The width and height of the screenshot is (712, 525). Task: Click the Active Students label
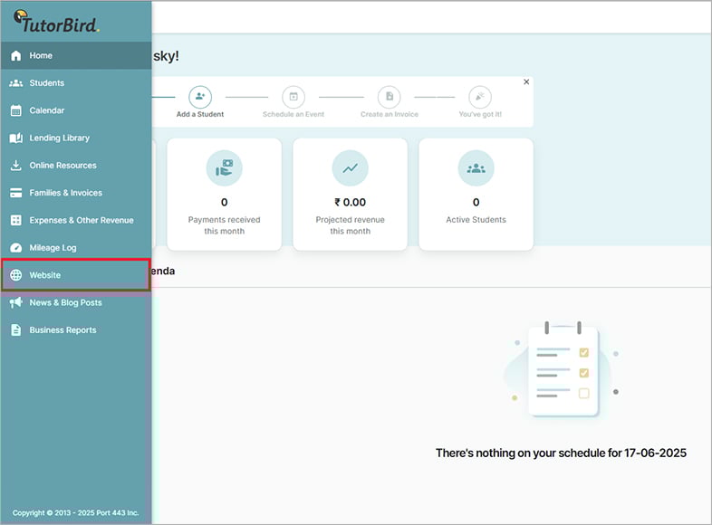click(476, 220)
